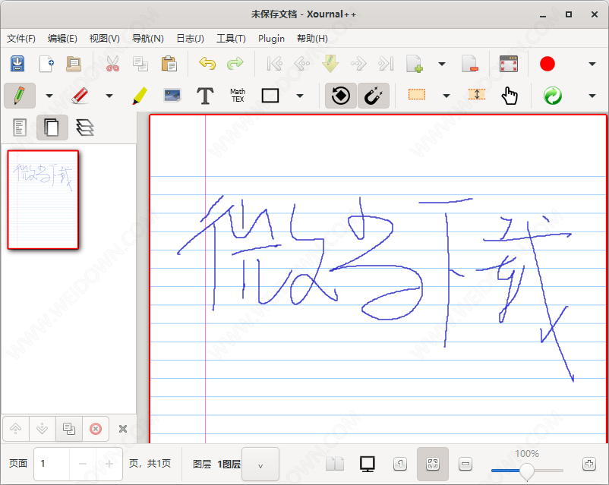The height and width of the screenshot is (485, 609).
Task: Open a file with the folder icon
Action: [74, 64]
